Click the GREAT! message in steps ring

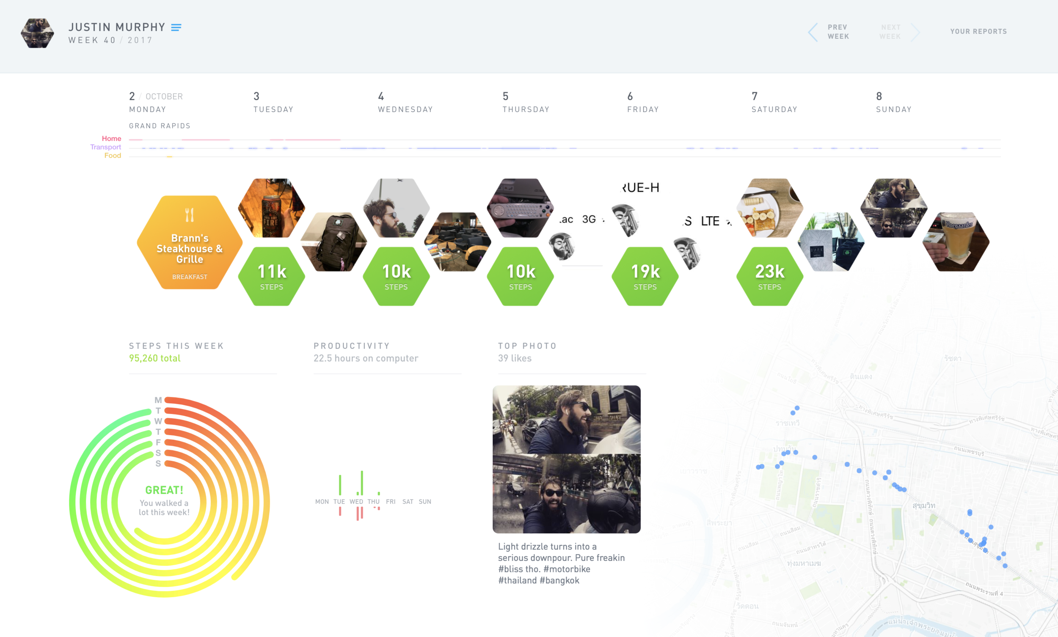pos(164,490)
